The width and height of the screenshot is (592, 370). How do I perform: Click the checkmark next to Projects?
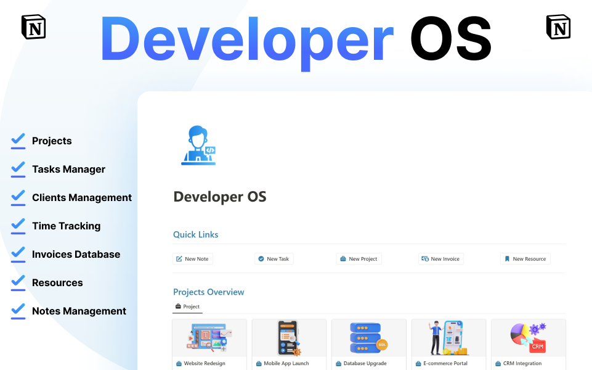[18, 141]
